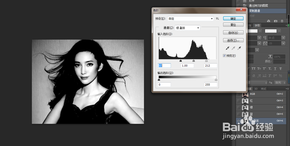Click the 选项(T)... button
Viewport: 290px width, 146px height.
(233, 40)
